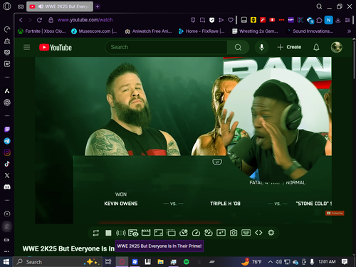Open the Create button menu
The height and width of the screenshot is (267, 356).
pyautogui.click(x=289, y=47)
